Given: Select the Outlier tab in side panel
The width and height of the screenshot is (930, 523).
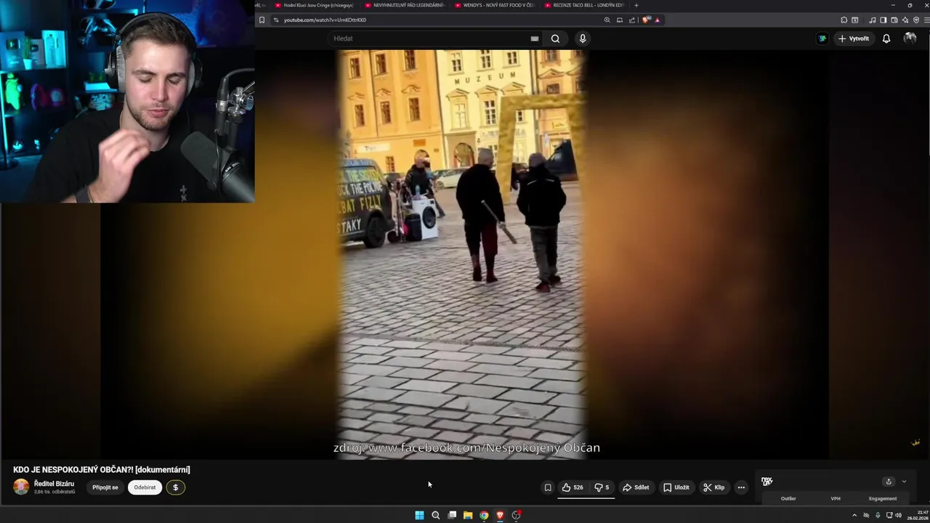Looking at the screenshot, I should click(788, 499).
